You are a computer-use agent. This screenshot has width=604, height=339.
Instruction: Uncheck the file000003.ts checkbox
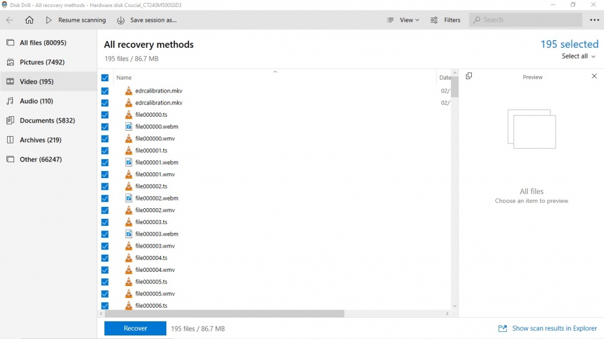coord(105,222)
